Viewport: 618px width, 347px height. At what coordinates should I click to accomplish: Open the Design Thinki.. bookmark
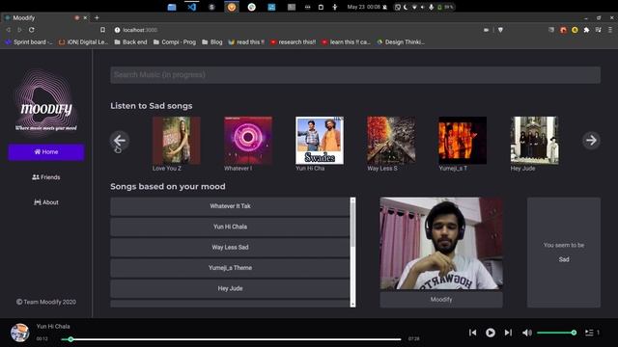401,42
